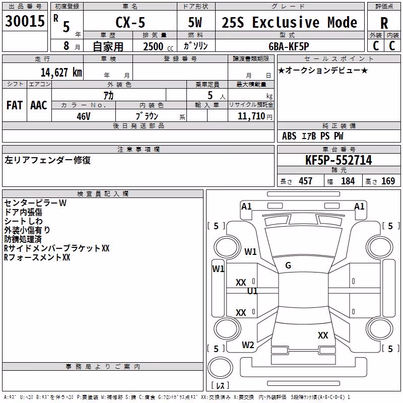This screenshot has height=403, width=403.
Task: Click the evaluation score R
Action: point(384,23)
